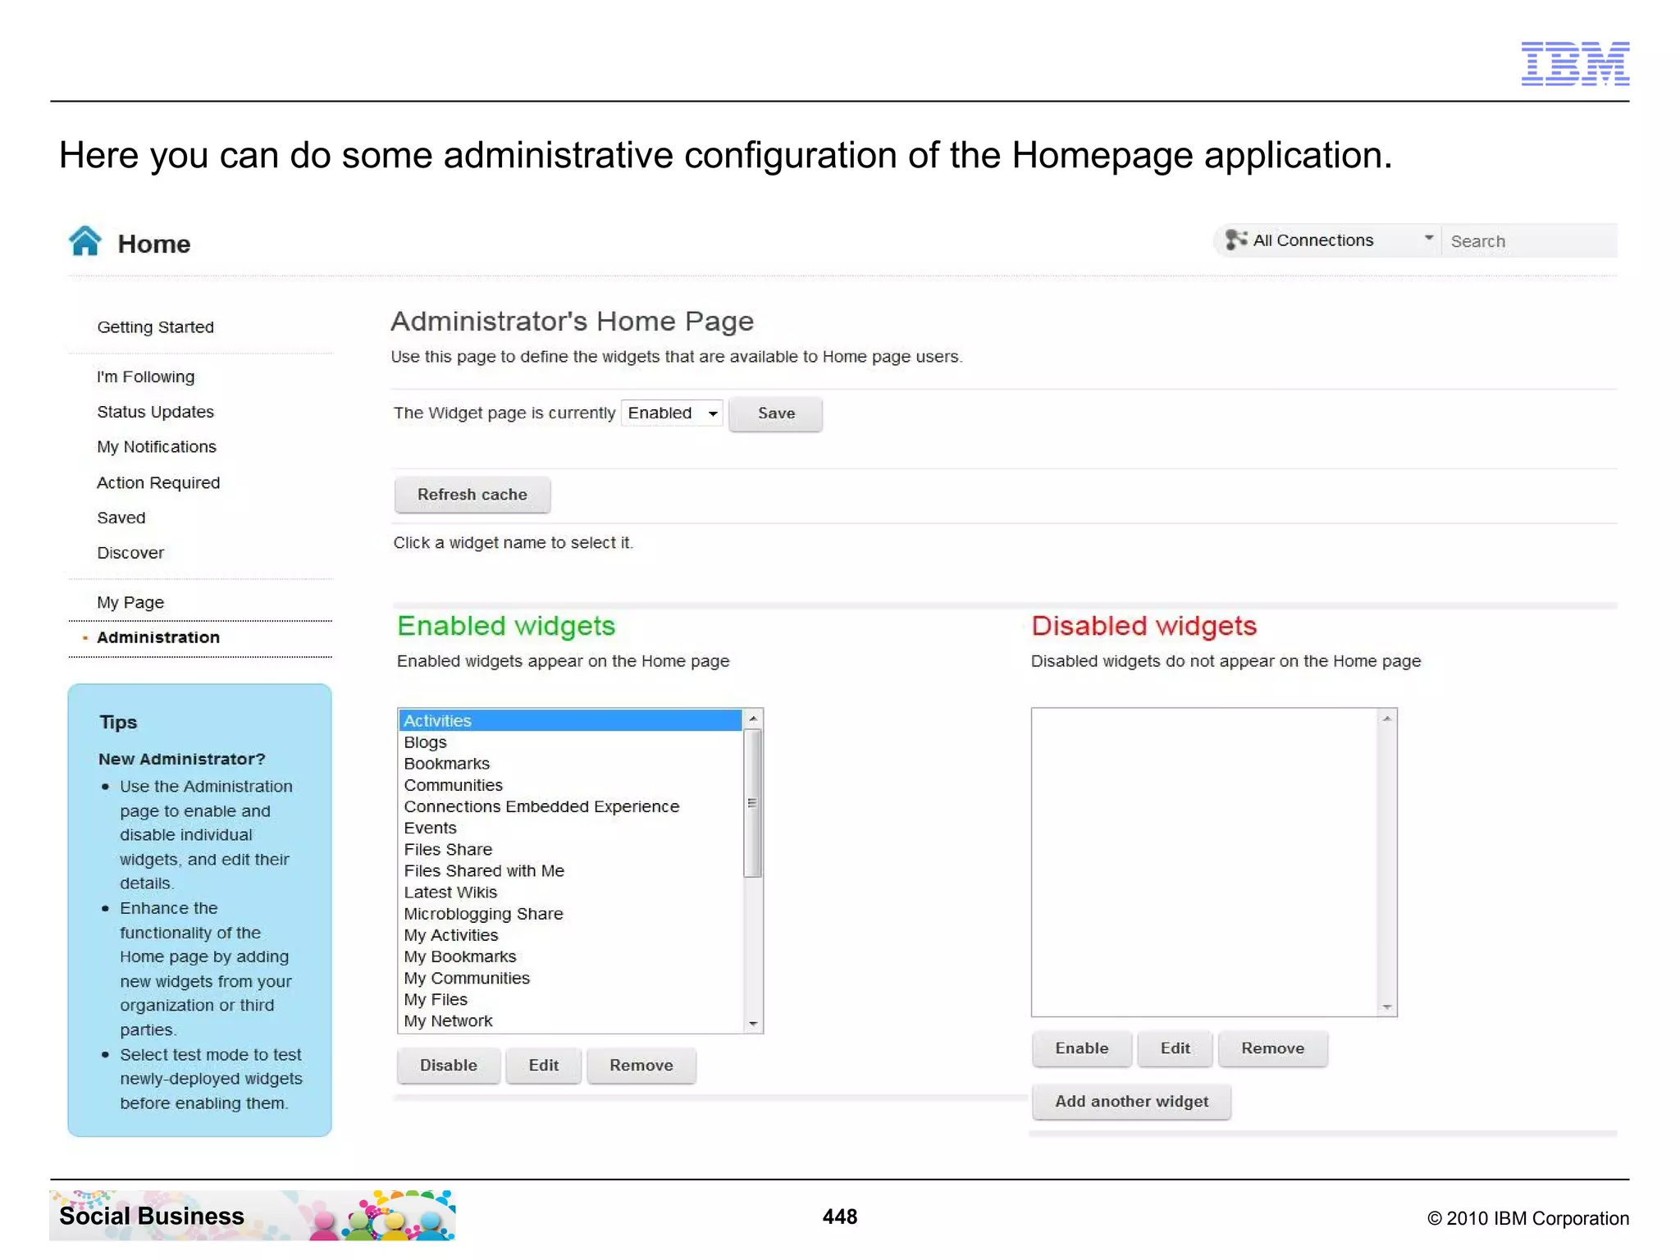Click the Disable button under enabled widgets
The width and height of the screenshot is (1680, 1260).
448,1066
